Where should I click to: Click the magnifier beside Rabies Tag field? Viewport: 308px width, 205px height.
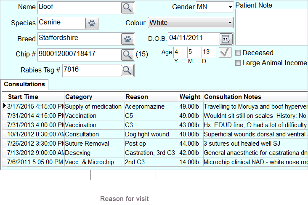point(127,70)
